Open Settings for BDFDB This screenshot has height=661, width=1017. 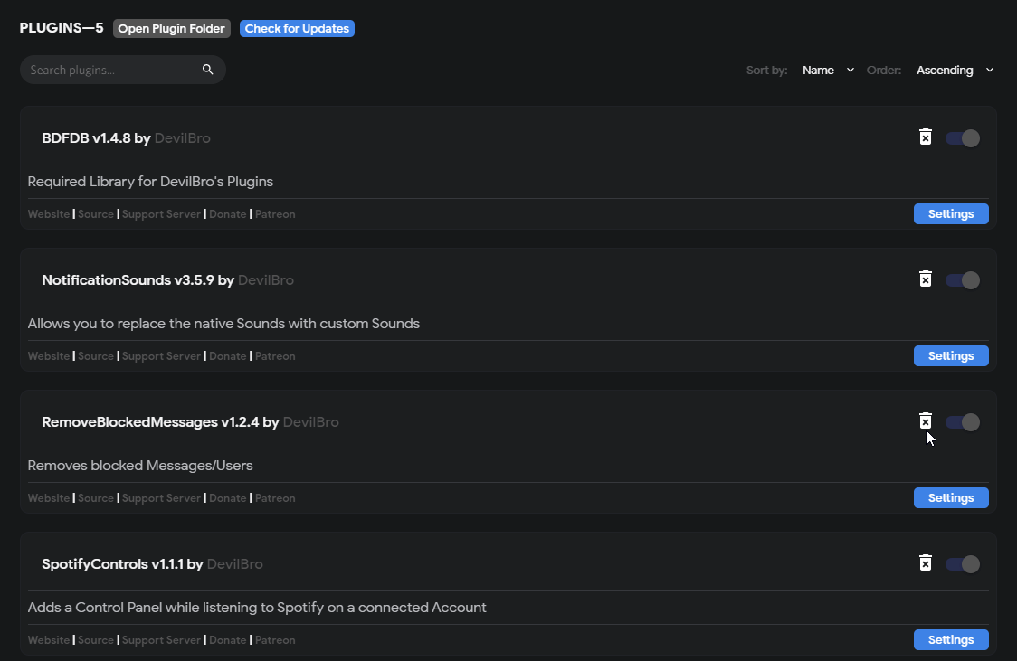pos(951,213)
